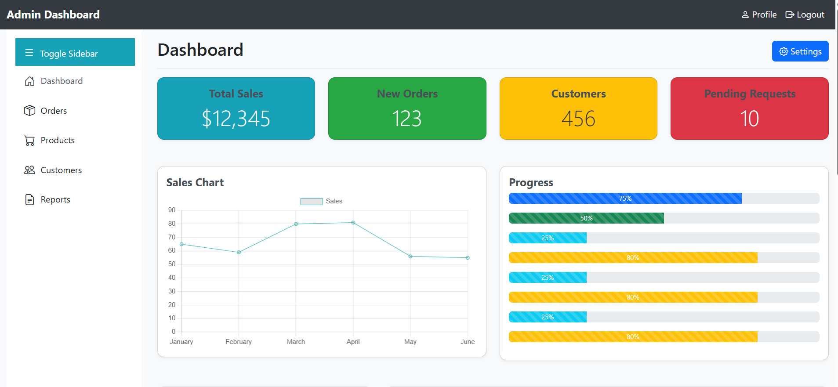Click the house icon beside Dashboard
Viewport: 838px width, 387px height.
pos(29,81)
